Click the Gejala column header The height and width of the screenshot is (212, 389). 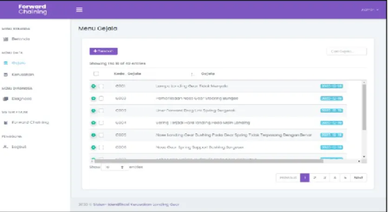coord(208,74)
